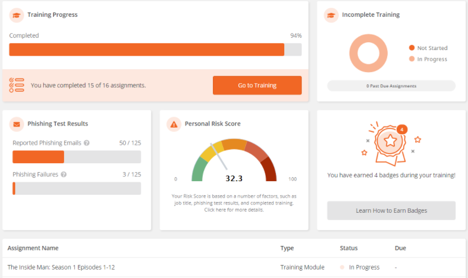Click the 32.3 risk score value

click(x=234, y=178)
